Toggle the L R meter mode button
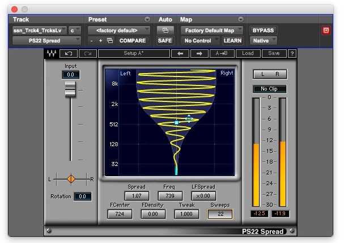344x243 pixels. point(270,74)
